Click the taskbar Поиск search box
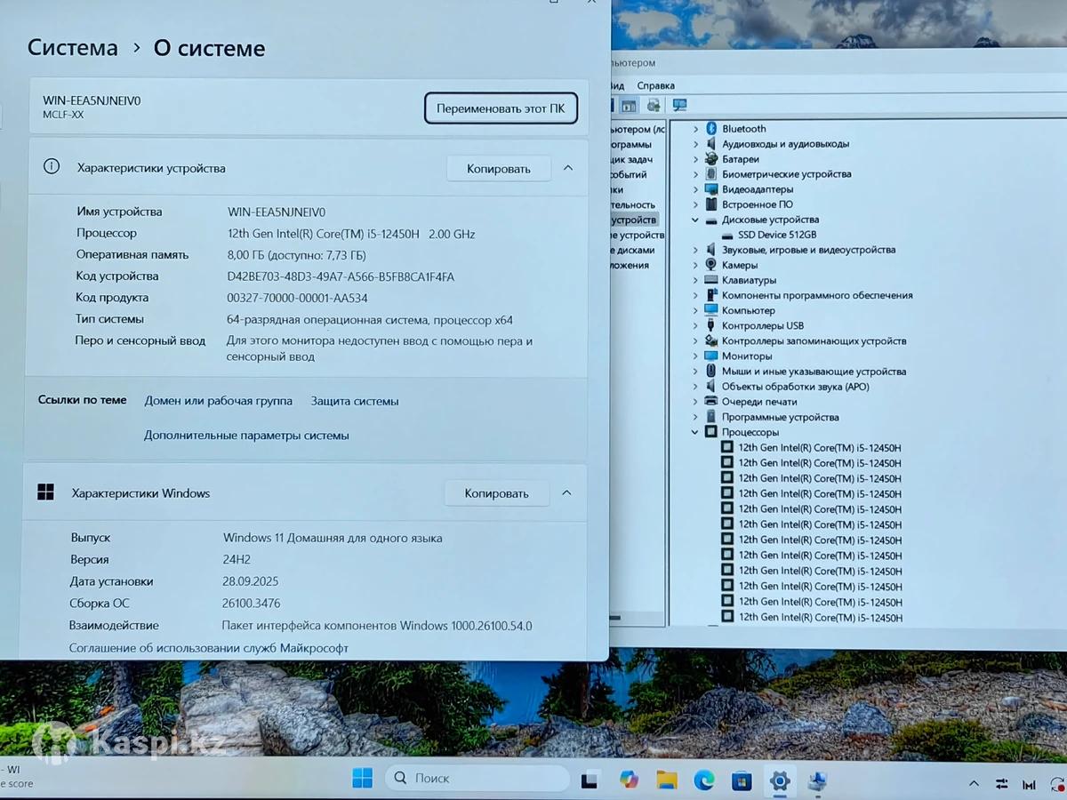 pyautogui.click(x=477, y=779)
